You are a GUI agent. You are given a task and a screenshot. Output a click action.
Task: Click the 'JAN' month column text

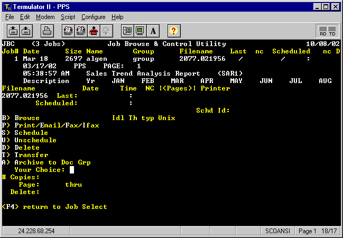click(118, 81)
